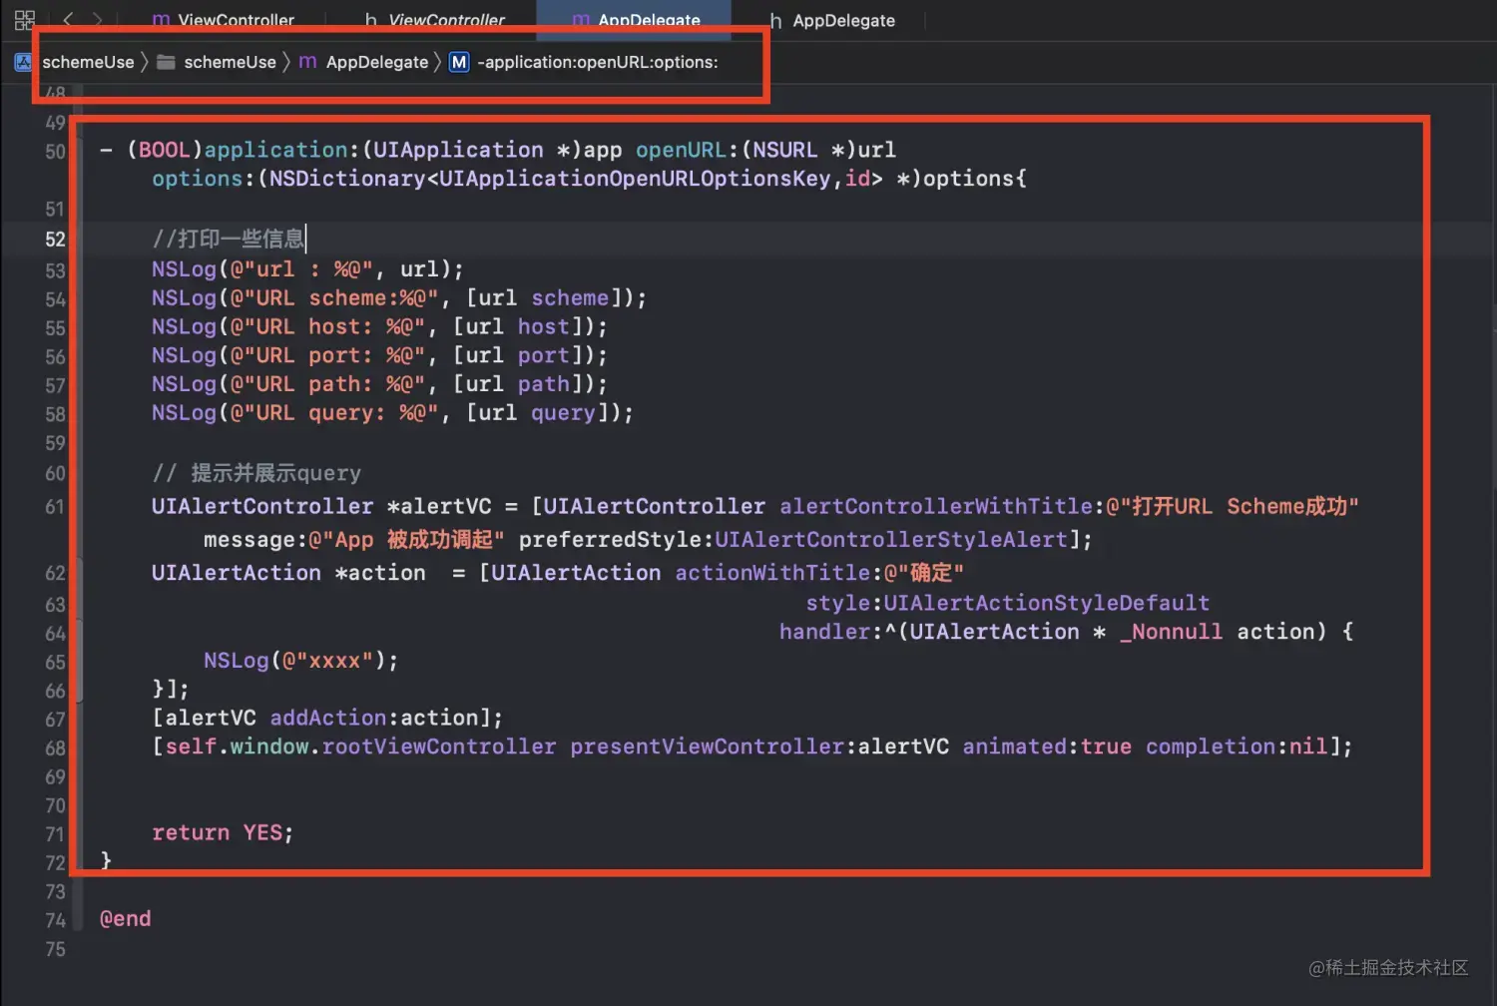The width and height of the screenshot is (1497, 1006).
Task: Open schemeUse project breadcrumb item
Action: coord(88,62)
